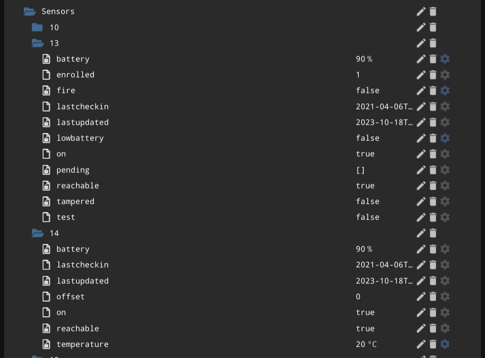The image size is (485, 358).
Task: Open gear settings for lowbattery state
Action: [445, 138]
